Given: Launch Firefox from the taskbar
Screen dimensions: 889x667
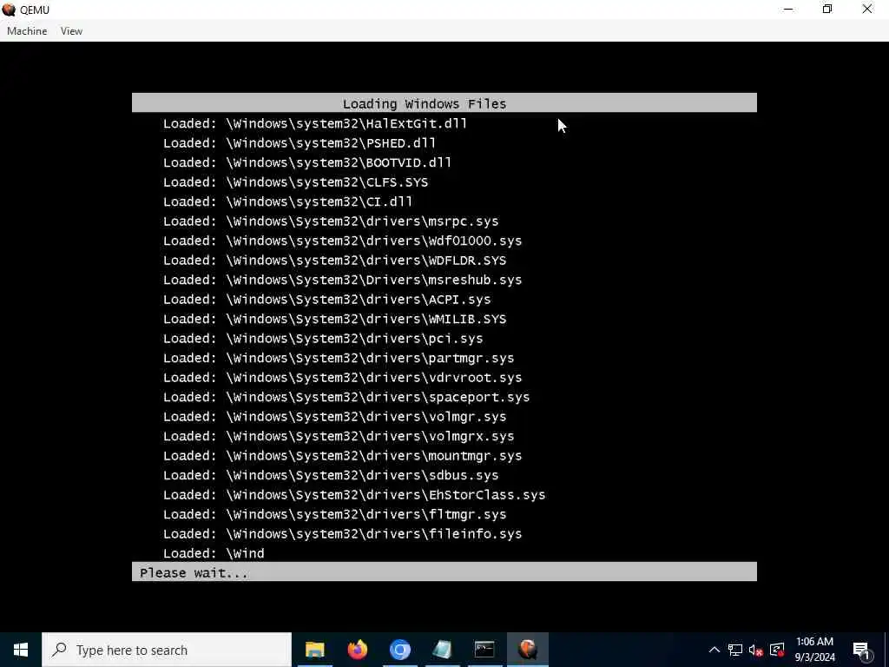Looking at the screenshot, I should [357, 650].
